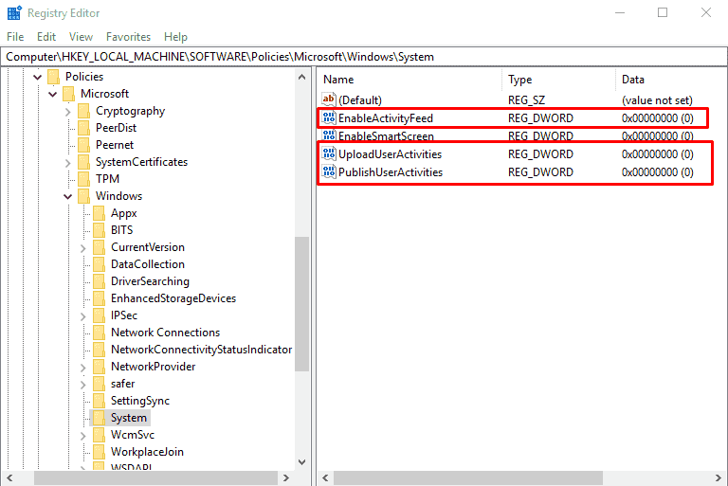The width and height of the screenshot is (728, 486).
Task: Click the EnhancedStorageDevices folder icon
Action: 99,298
